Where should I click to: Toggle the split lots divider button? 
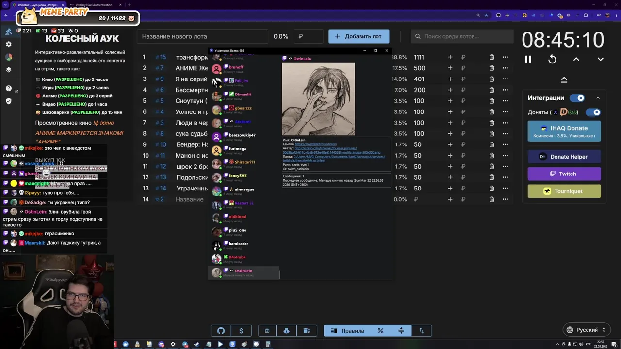401,331
